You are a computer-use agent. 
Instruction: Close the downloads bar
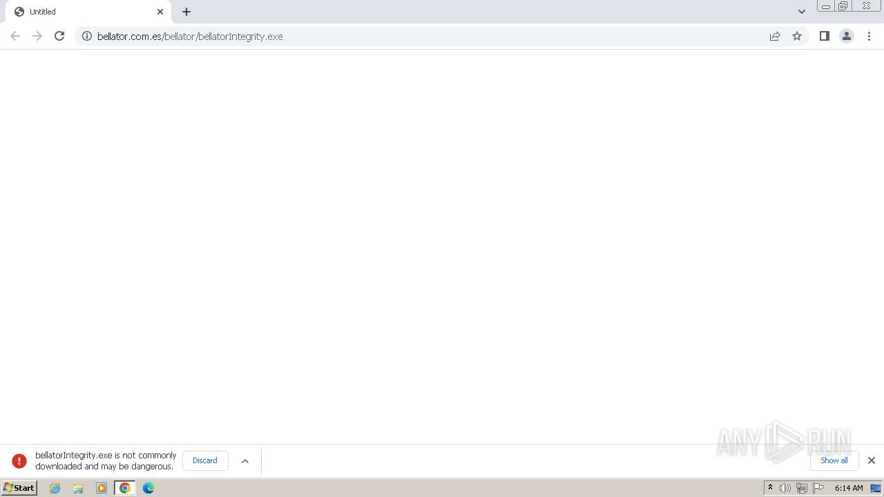tap(872, 460)
